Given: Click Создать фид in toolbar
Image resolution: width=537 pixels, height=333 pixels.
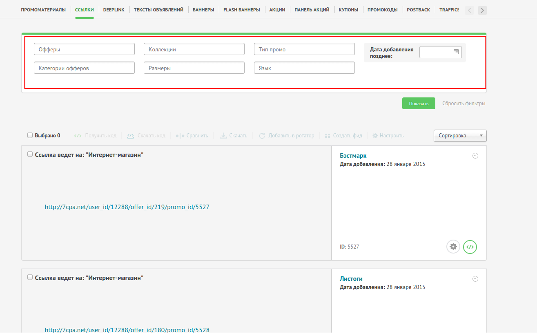Looking at the screenshot, I should [x=343, y=136].
